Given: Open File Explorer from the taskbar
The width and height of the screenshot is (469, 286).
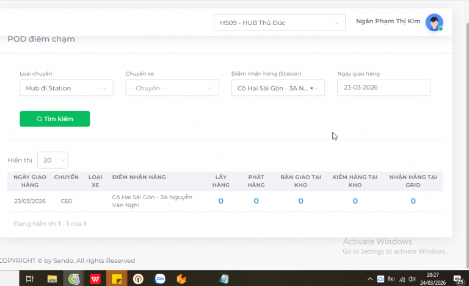Looking at the screenshot, I should (52, 279).
